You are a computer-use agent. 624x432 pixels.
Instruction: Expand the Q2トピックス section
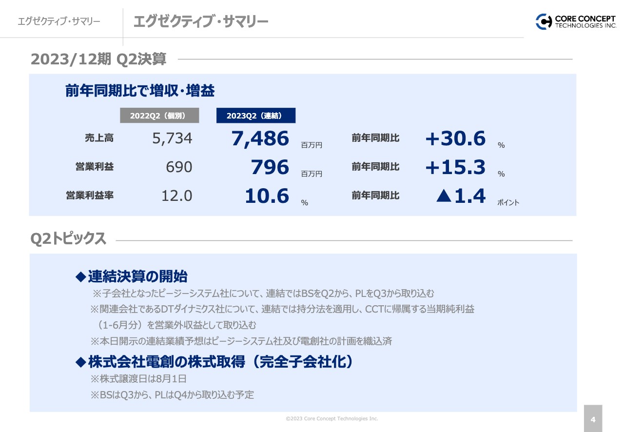pos(68,239)
